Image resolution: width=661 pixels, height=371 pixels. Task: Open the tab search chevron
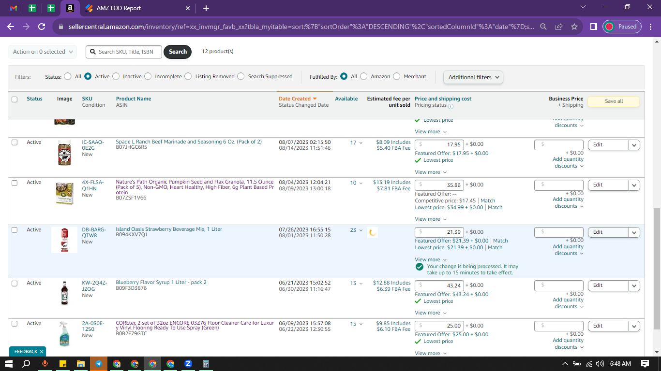click(x=583, y=7)
